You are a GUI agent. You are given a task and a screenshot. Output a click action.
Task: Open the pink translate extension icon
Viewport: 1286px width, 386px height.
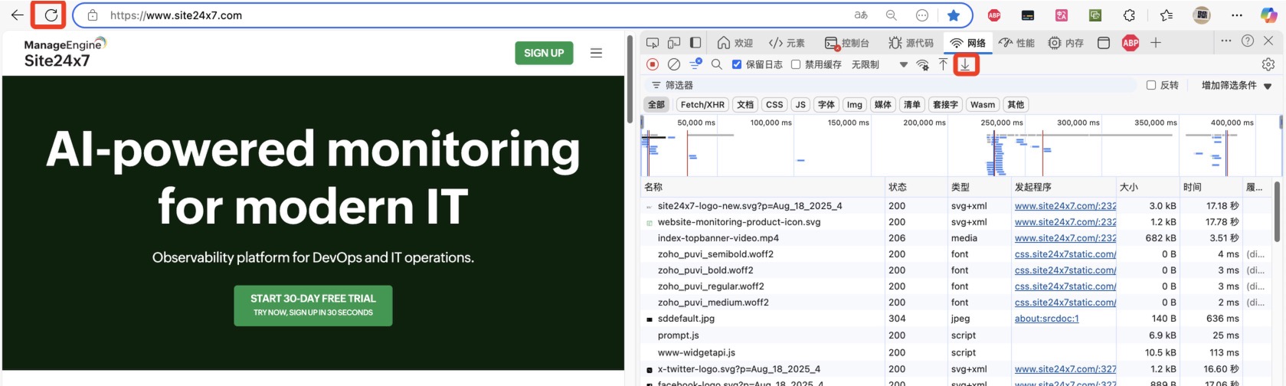pos(1062,15)
